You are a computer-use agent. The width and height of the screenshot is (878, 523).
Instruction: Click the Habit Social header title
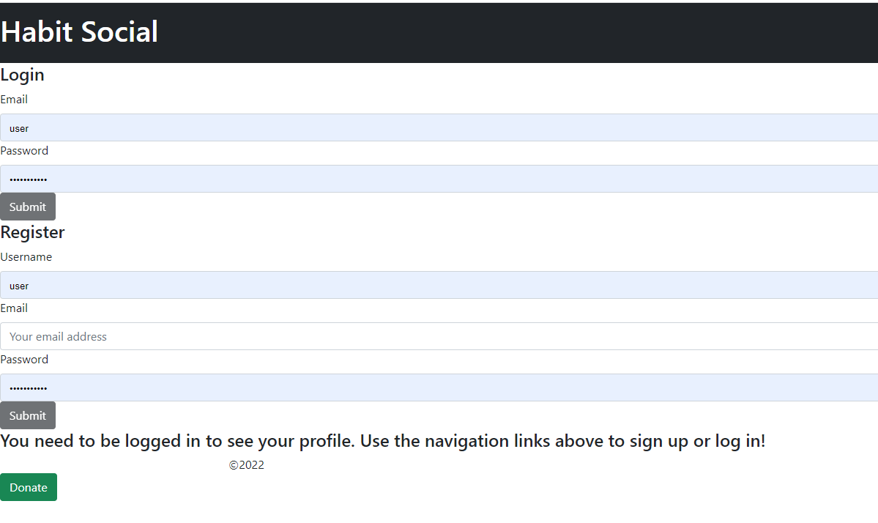click(x=79, y=31)
